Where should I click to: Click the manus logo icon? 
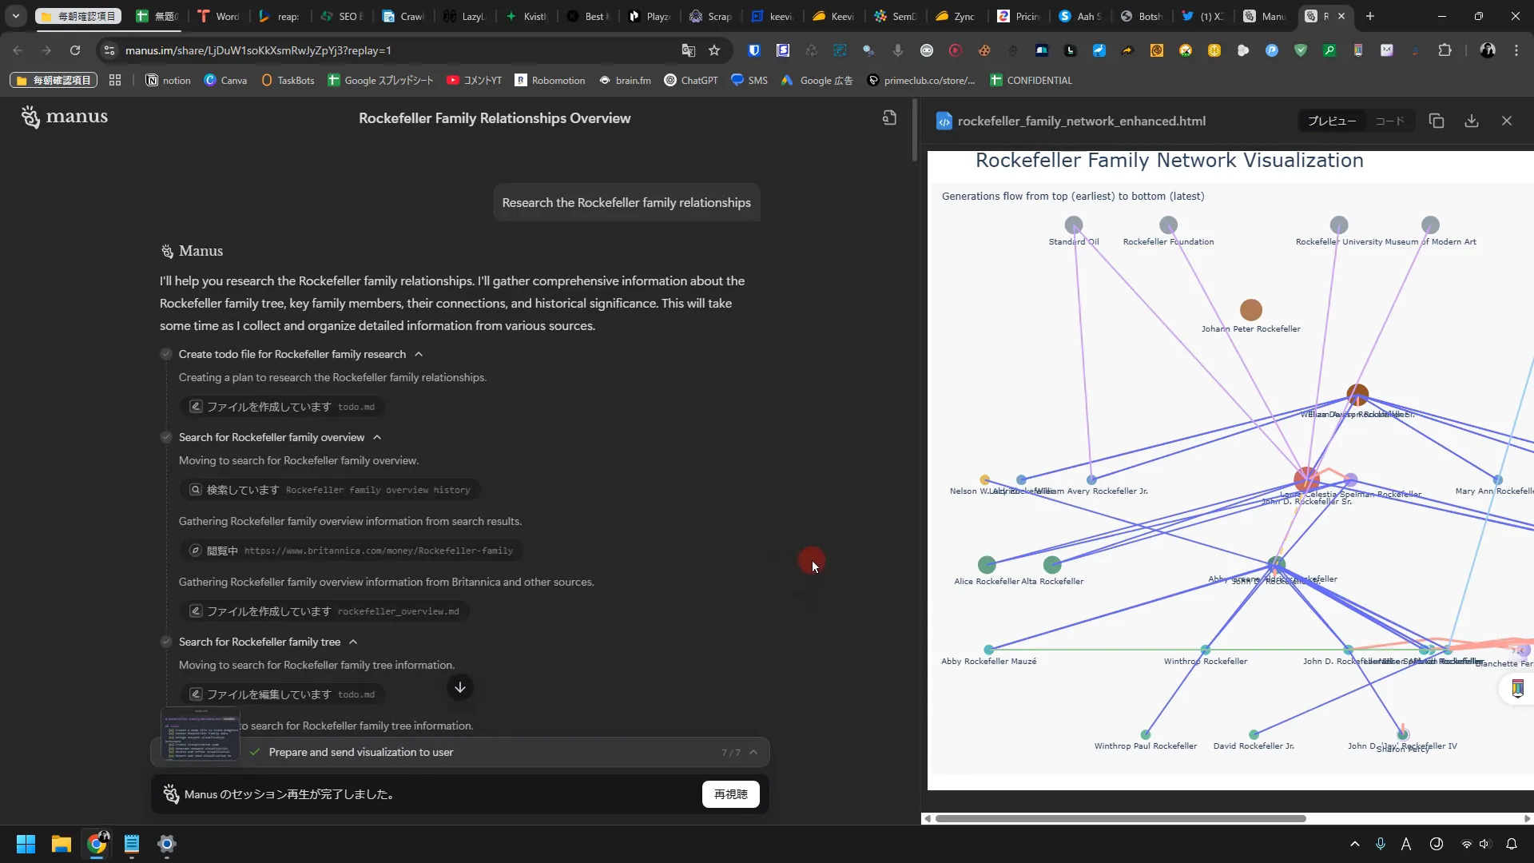[x=30, y=117]
